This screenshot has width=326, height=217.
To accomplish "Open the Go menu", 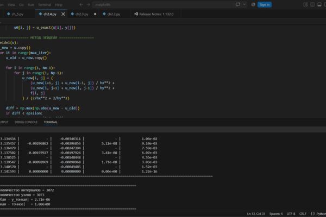I will click(21, 4).
